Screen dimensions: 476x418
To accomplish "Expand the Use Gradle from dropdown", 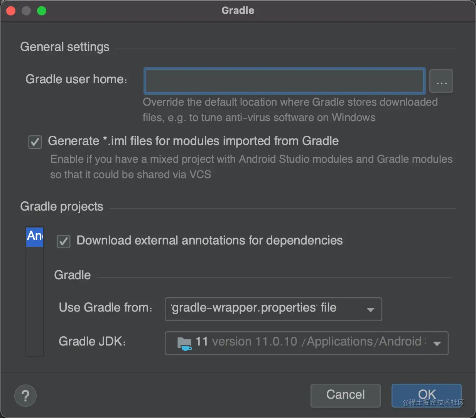I will point(273,309).
